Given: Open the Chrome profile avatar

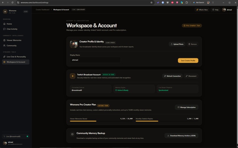Looking at the screenshot, I should coord(208,3).
